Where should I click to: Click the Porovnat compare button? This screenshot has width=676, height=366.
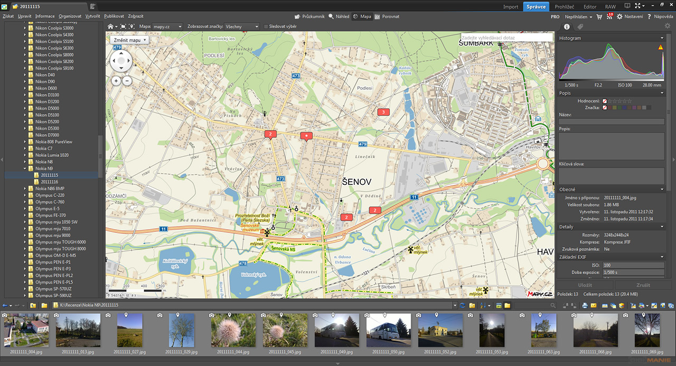(x=387, y=16)
